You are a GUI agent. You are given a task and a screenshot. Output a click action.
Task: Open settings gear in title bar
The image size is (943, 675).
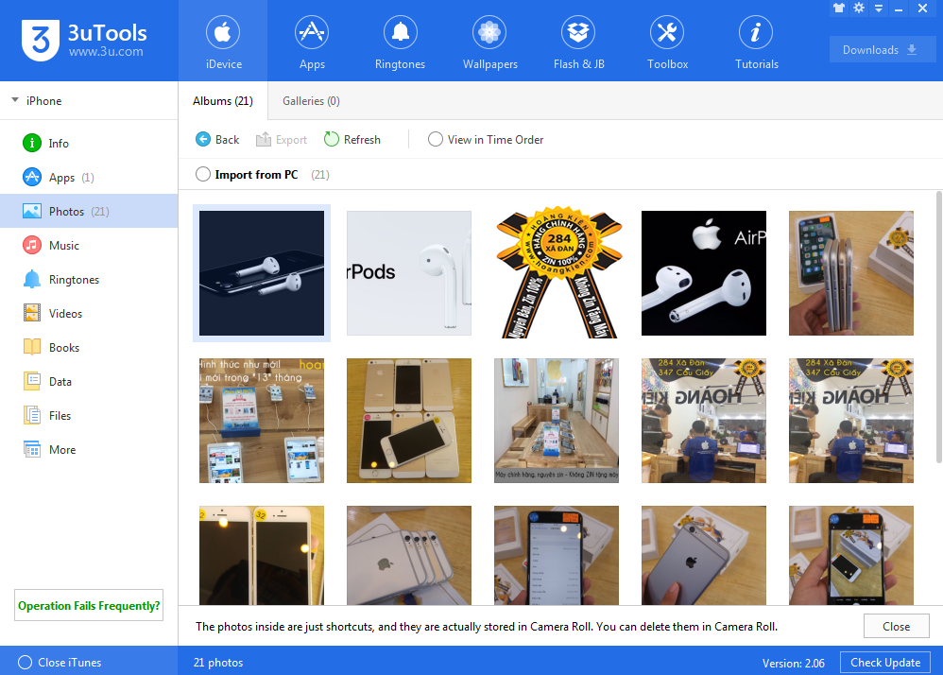point(859,8)
